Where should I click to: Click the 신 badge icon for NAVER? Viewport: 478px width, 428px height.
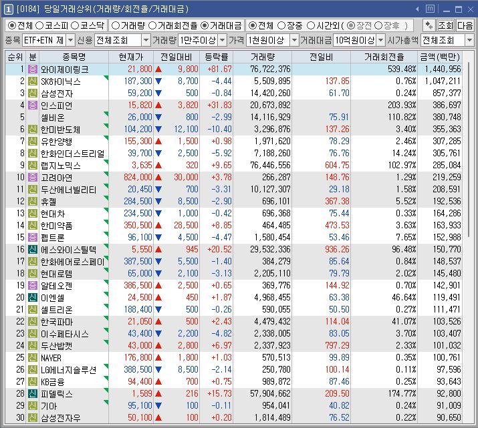coord(32,358)
